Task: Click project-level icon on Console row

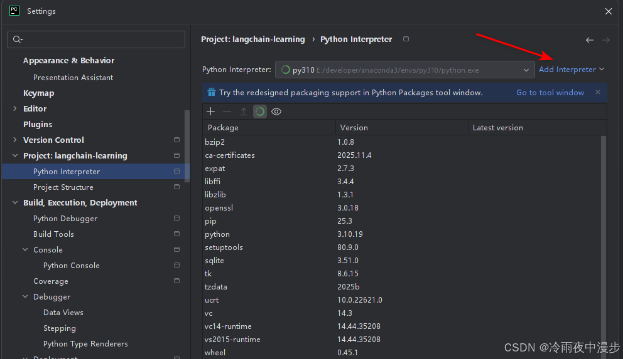Action: pyautogui.click(x=177, y=249)
